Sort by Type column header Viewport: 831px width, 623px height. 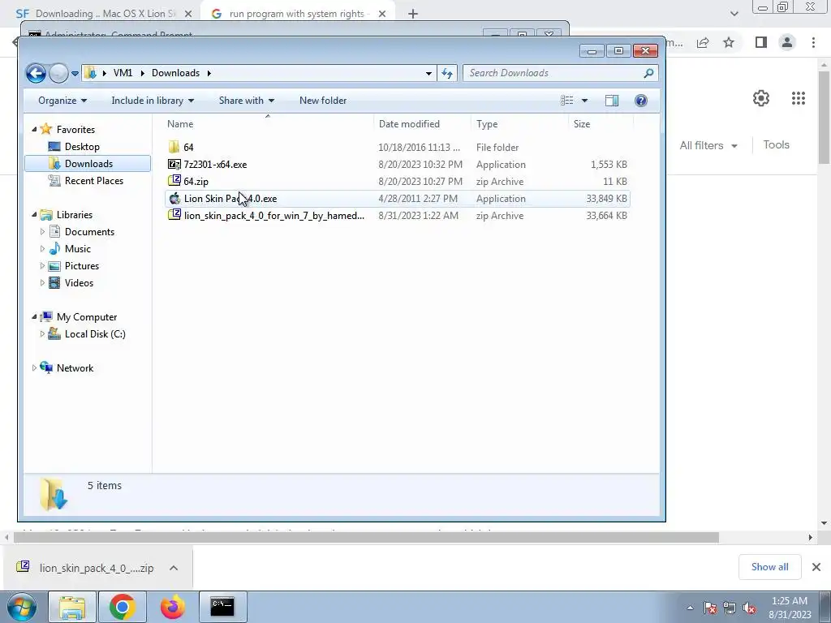(519, 124)
